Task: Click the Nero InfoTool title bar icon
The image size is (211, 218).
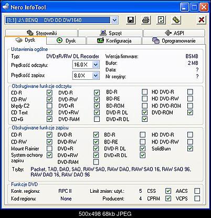Action: (5, 7)
